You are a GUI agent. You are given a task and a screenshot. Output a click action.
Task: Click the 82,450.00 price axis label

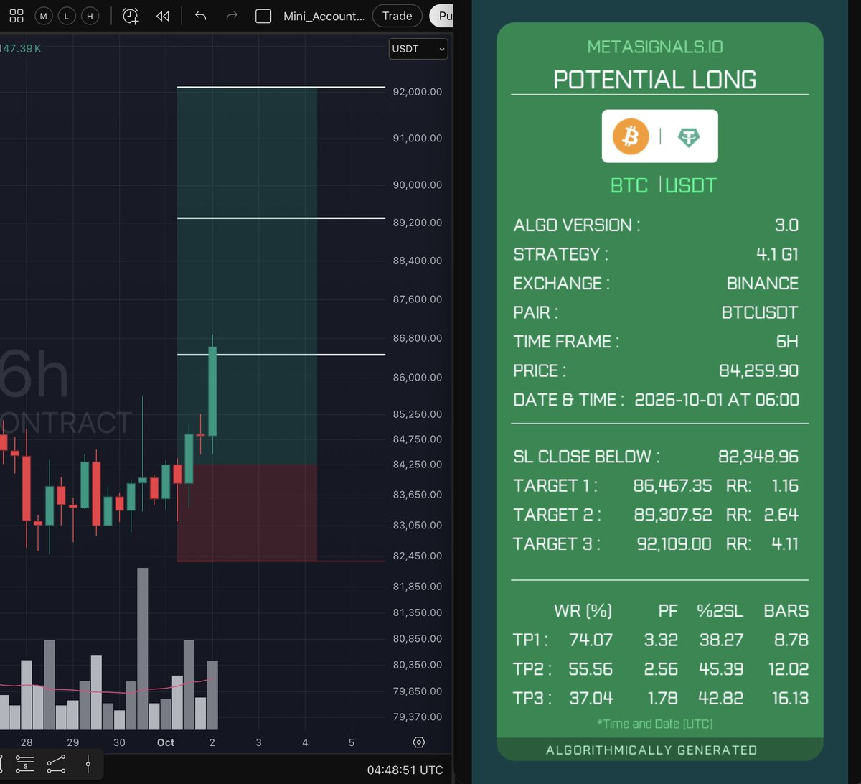point(416,556)
